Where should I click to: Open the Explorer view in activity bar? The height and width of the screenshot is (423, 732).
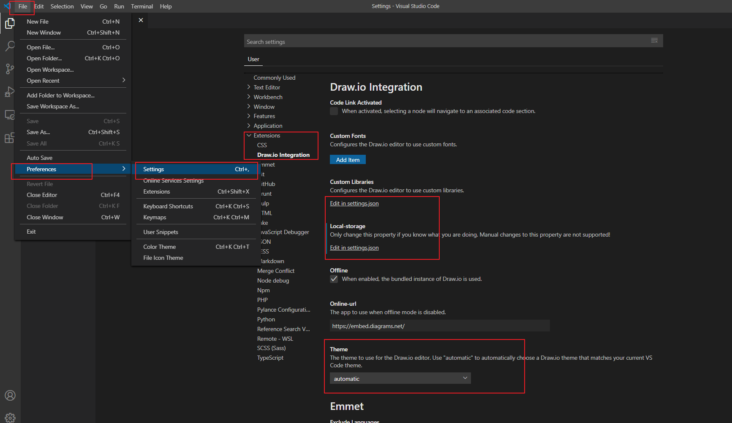[10, 24]
